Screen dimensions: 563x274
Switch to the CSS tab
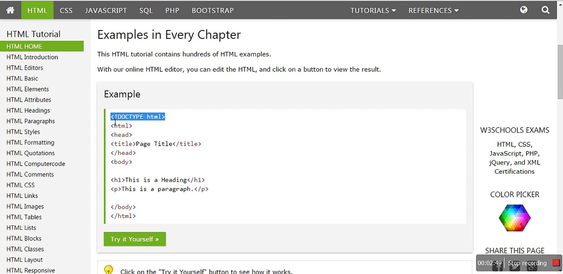66,10
